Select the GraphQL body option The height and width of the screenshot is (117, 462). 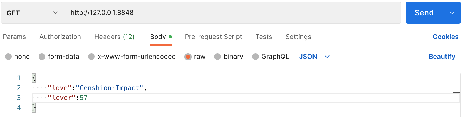[271, 57]
